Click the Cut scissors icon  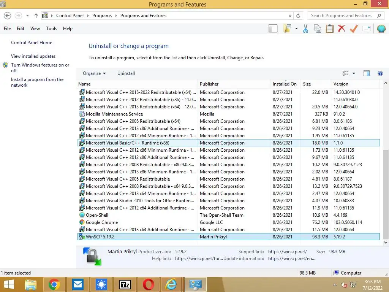pos(305,29)
